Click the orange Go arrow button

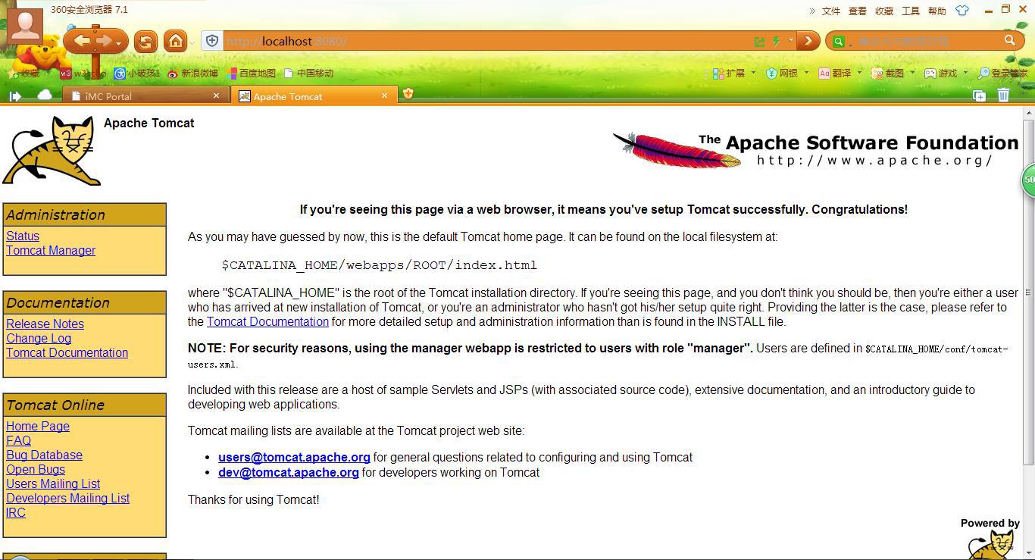808,41
